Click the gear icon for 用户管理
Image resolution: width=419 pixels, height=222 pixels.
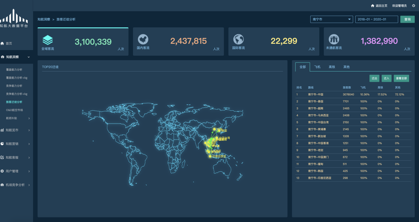click(2, 171)
